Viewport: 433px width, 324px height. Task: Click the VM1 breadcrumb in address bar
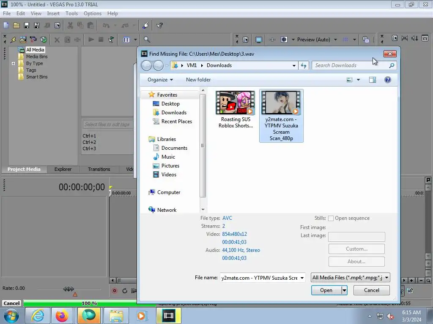(x=192, y=65)
